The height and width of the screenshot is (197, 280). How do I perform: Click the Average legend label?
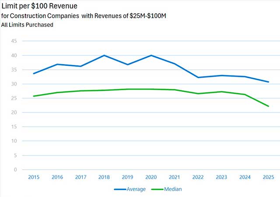[x=136, y=189]
